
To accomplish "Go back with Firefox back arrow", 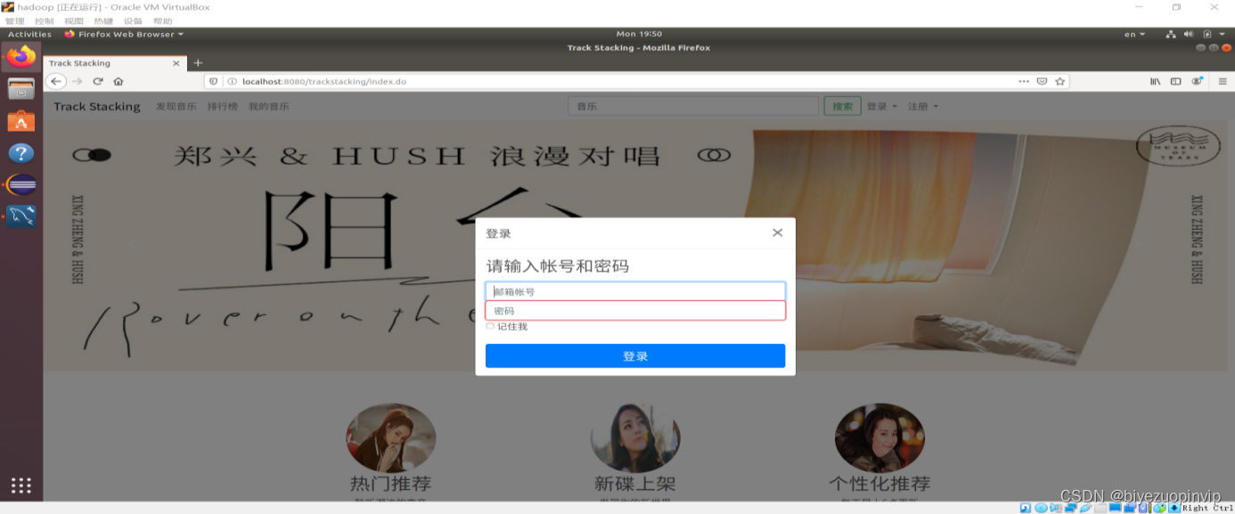I will 56,81.
